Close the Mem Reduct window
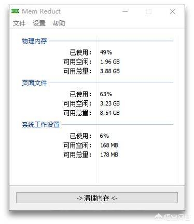The width and height of the screenshot is (194, 224). click(173, 11)
